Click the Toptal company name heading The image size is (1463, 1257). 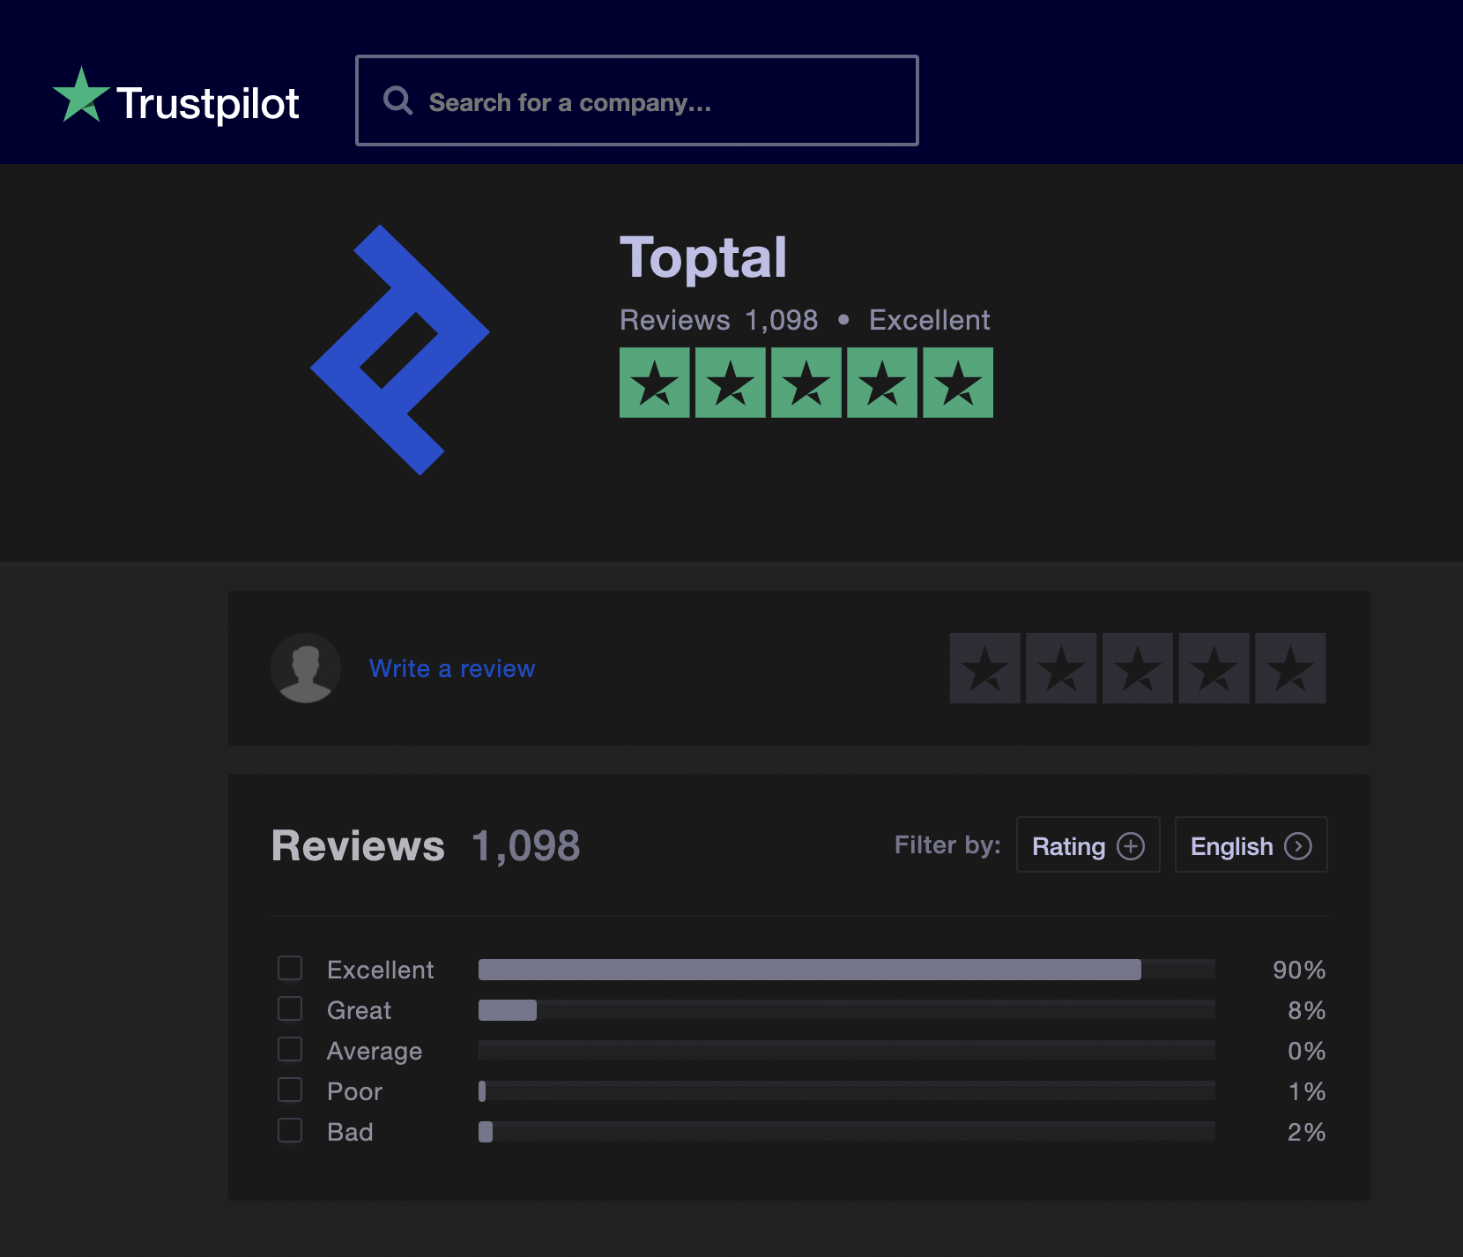pos(703,258)
